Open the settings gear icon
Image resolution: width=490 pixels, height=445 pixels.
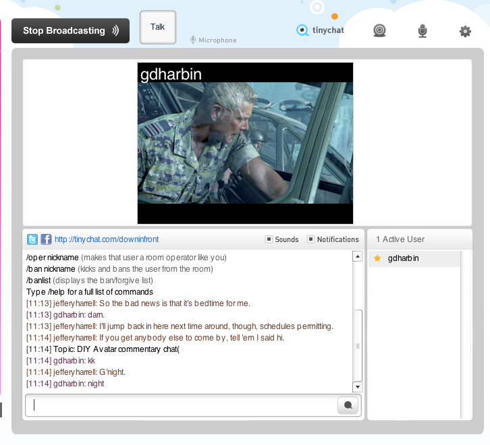coord(465,31)
